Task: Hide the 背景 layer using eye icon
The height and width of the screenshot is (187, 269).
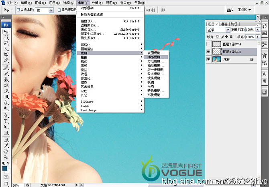Action: 208,59
